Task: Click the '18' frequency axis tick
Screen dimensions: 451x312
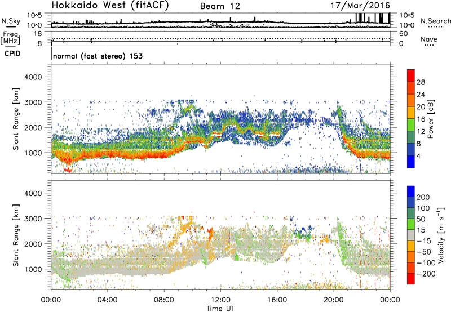Action: (x=37, y=34)
